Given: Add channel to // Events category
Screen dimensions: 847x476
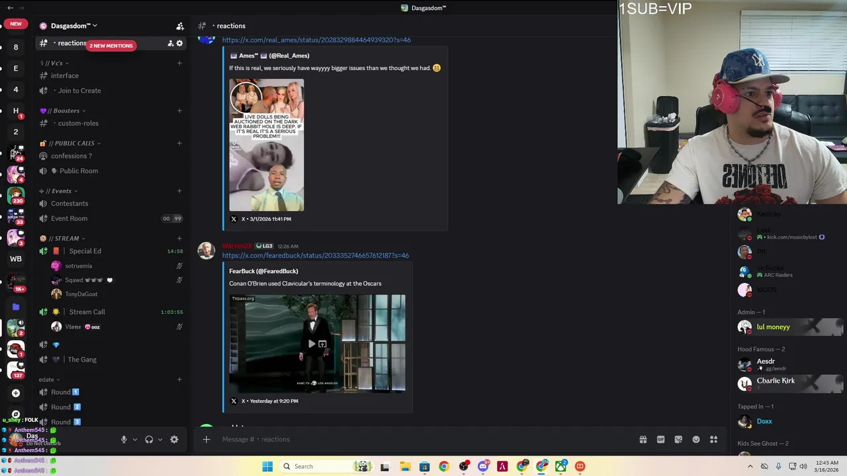Looking at the screenshot, I should click(x=179, y=191).
